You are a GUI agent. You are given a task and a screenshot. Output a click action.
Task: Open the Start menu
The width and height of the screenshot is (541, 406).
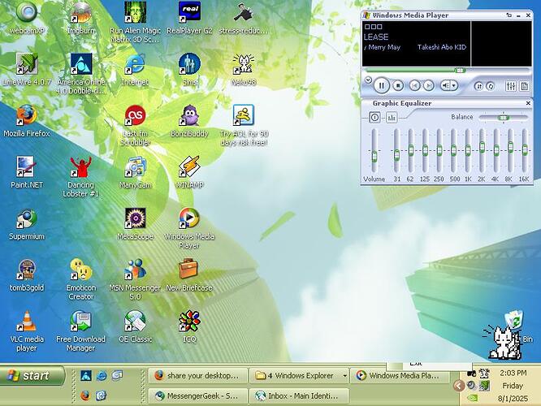coord(32,375)
